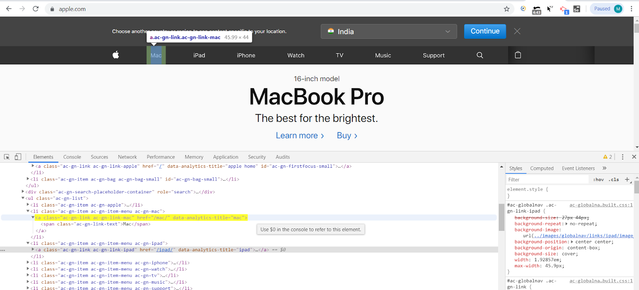639x290 pixels.
Task: Collapse the li ac-gn-mac node
Action: (x=28, y=211)
